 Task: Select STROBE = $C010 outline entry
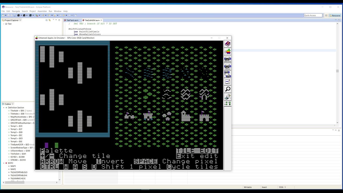[x=17, y=160]
